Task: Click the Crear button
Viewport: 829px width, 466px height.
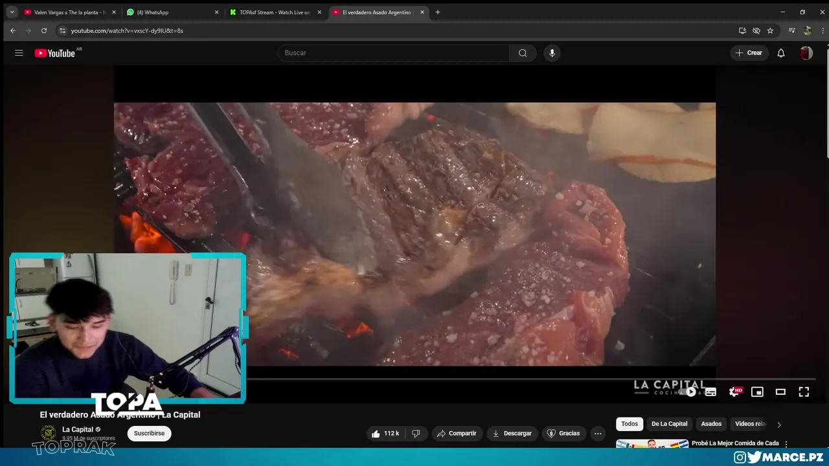Action: click(x=749, y=53)
